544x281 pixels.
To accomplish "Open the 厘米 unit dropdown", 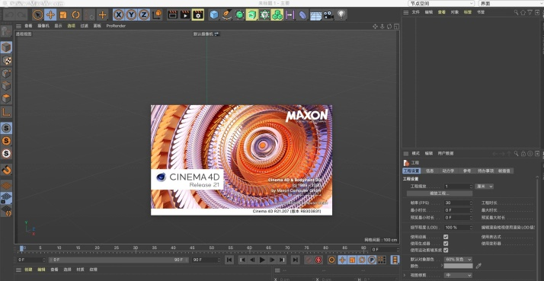I will click(x=484, y=187).
